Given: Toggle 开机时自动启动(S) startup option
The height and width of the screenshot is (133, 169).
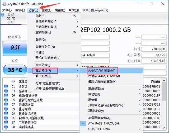Looking at the screenshot, I should tap(54, 58).
